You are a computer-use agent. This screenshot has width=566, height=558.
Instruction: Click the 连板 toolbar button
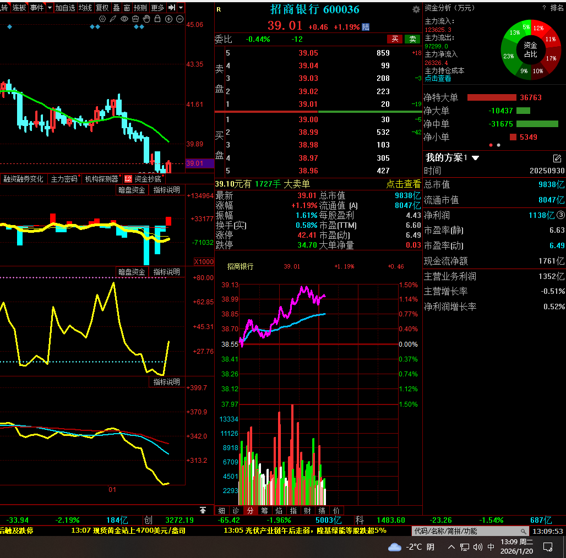pos(19,8)
